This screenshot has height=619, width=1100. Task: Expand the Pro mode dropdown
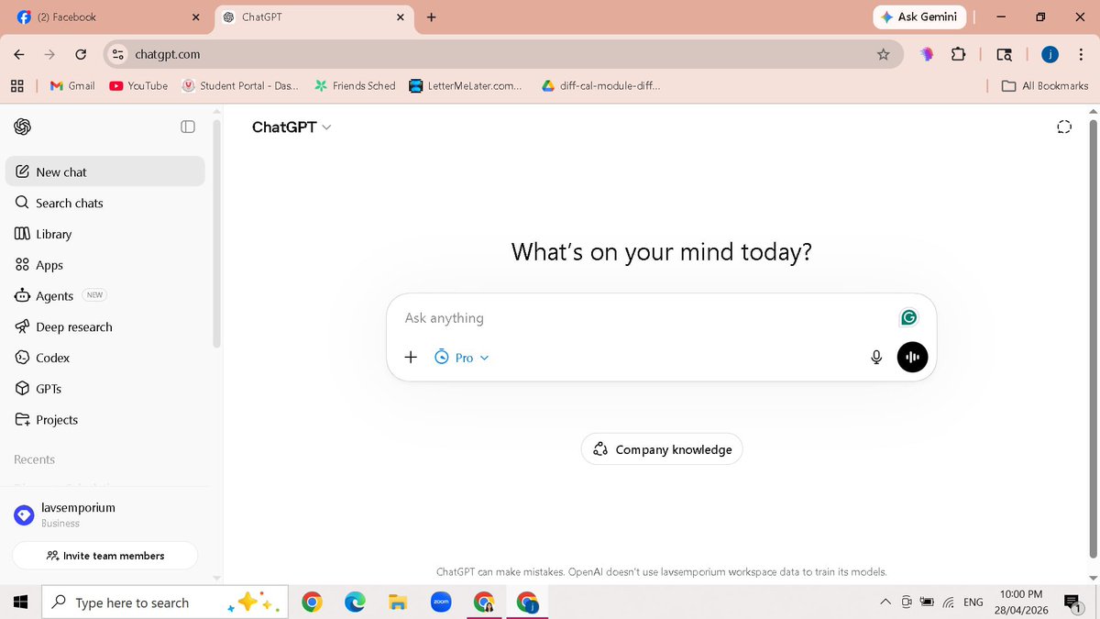click(x=462, y=358)
